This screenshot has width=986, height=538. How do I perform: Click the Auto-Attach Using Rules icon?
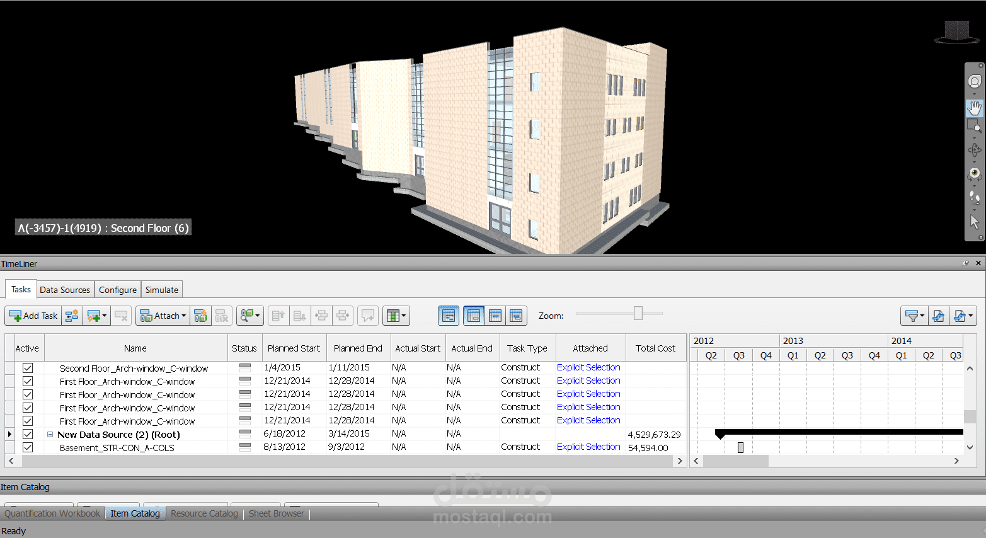click(x=200, y=316)
